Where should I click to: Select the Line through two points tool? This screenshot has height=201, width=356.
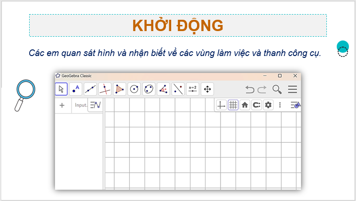[90, 89]
